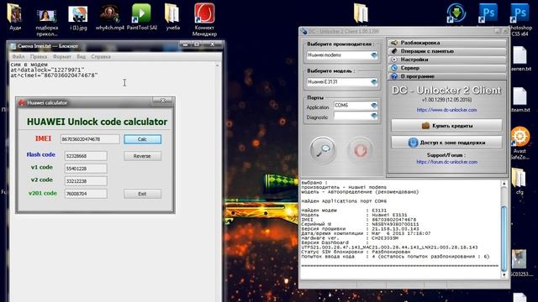This screenshot has width=538, height=302.
Task: Open the Diagnostic port dropdown
Action: pyautogui.click(x=373, y=117)
